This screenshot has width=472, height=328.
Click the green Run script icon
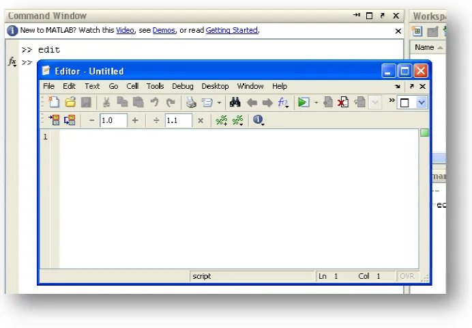click(x=304, y=102)
